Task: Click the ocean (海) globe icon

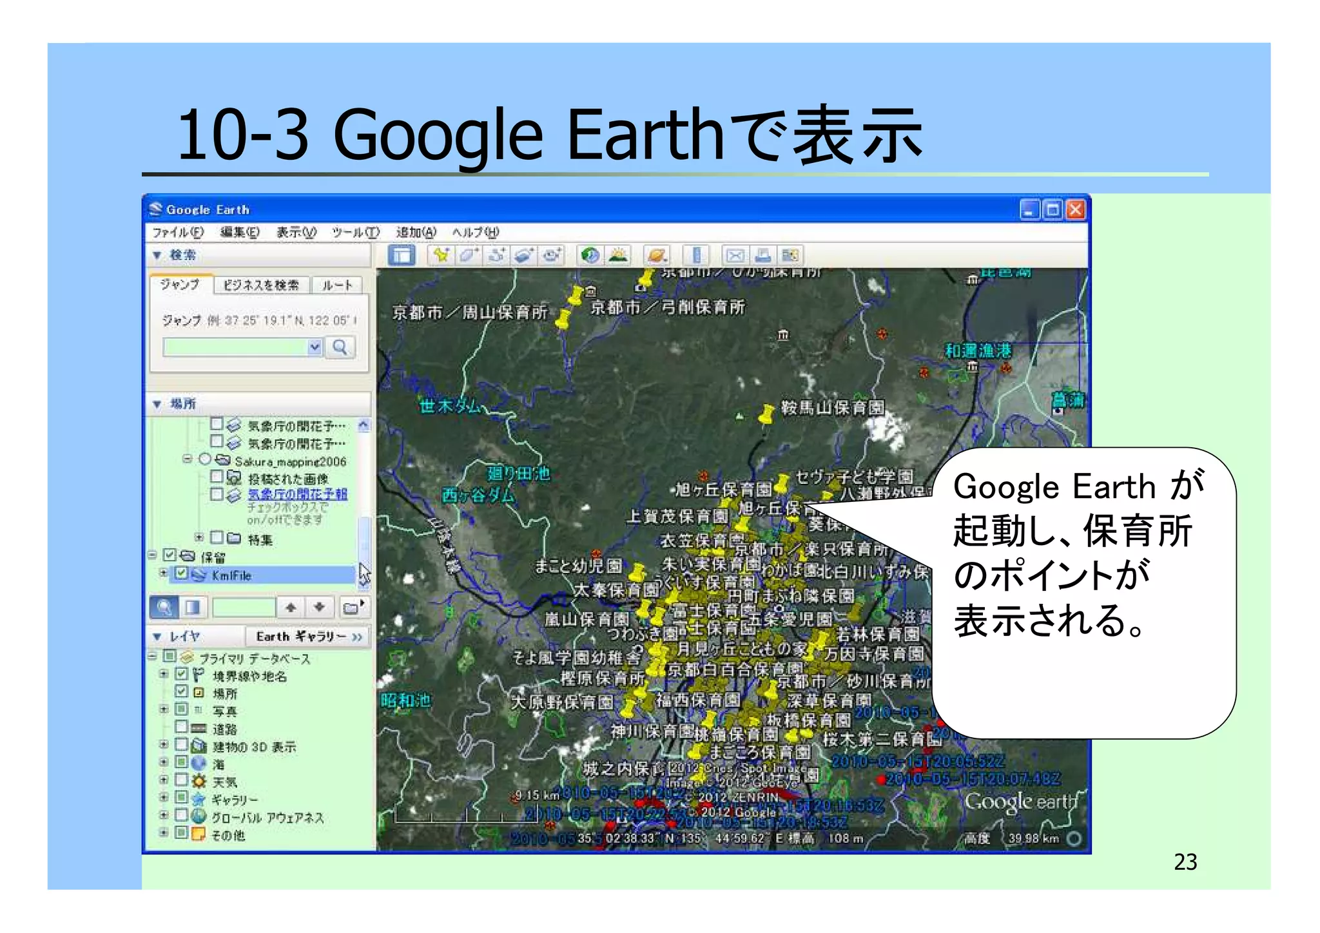Action: click(199, 764)
